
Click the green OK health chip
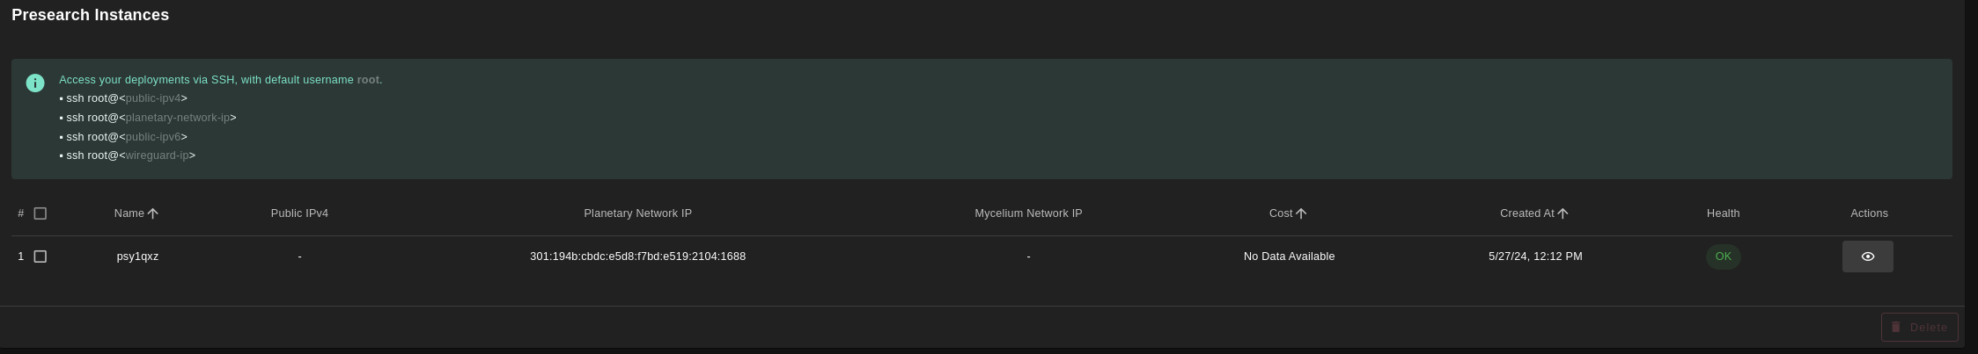coord(1723,256)
